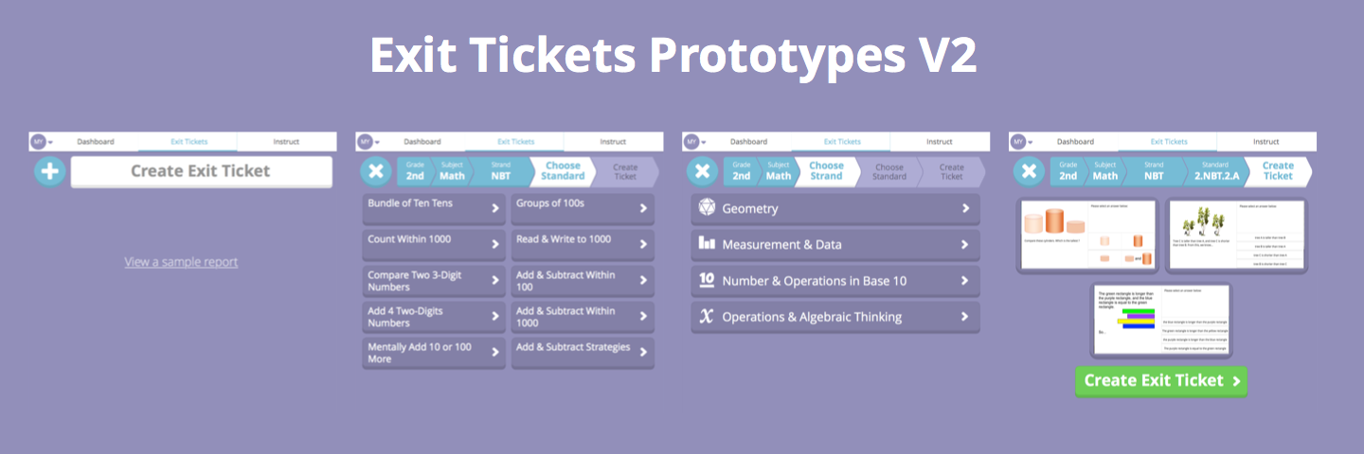
Task: Click the Measurement & Data bar chart icon
Action: [707, 244]
